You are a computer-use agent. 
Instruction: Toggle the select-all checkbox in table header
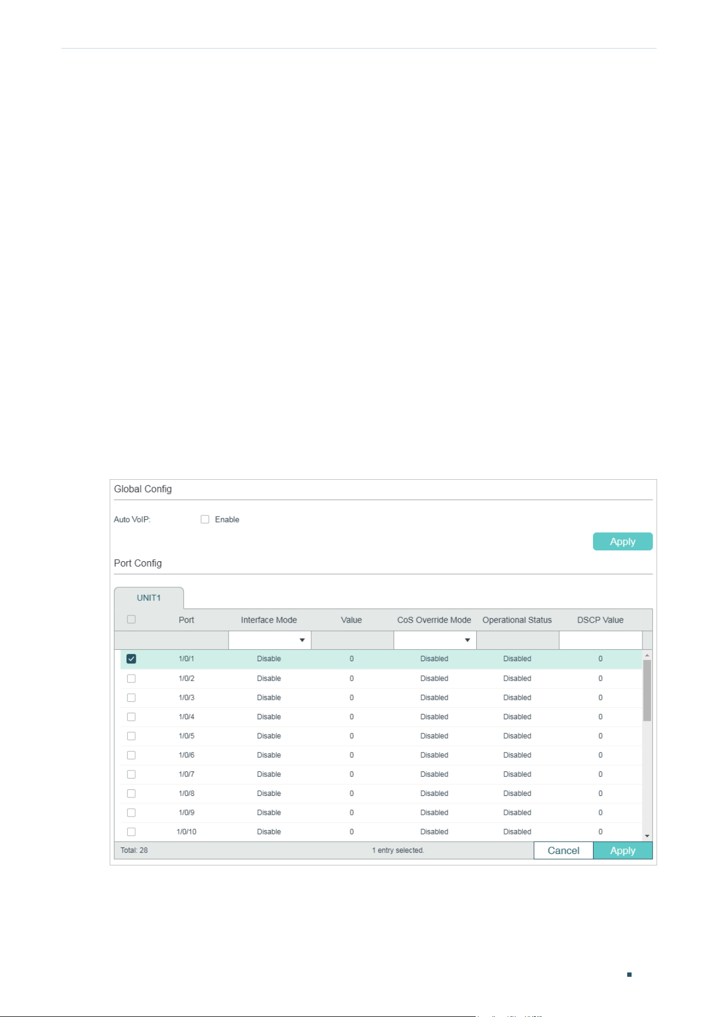(131, 619)
